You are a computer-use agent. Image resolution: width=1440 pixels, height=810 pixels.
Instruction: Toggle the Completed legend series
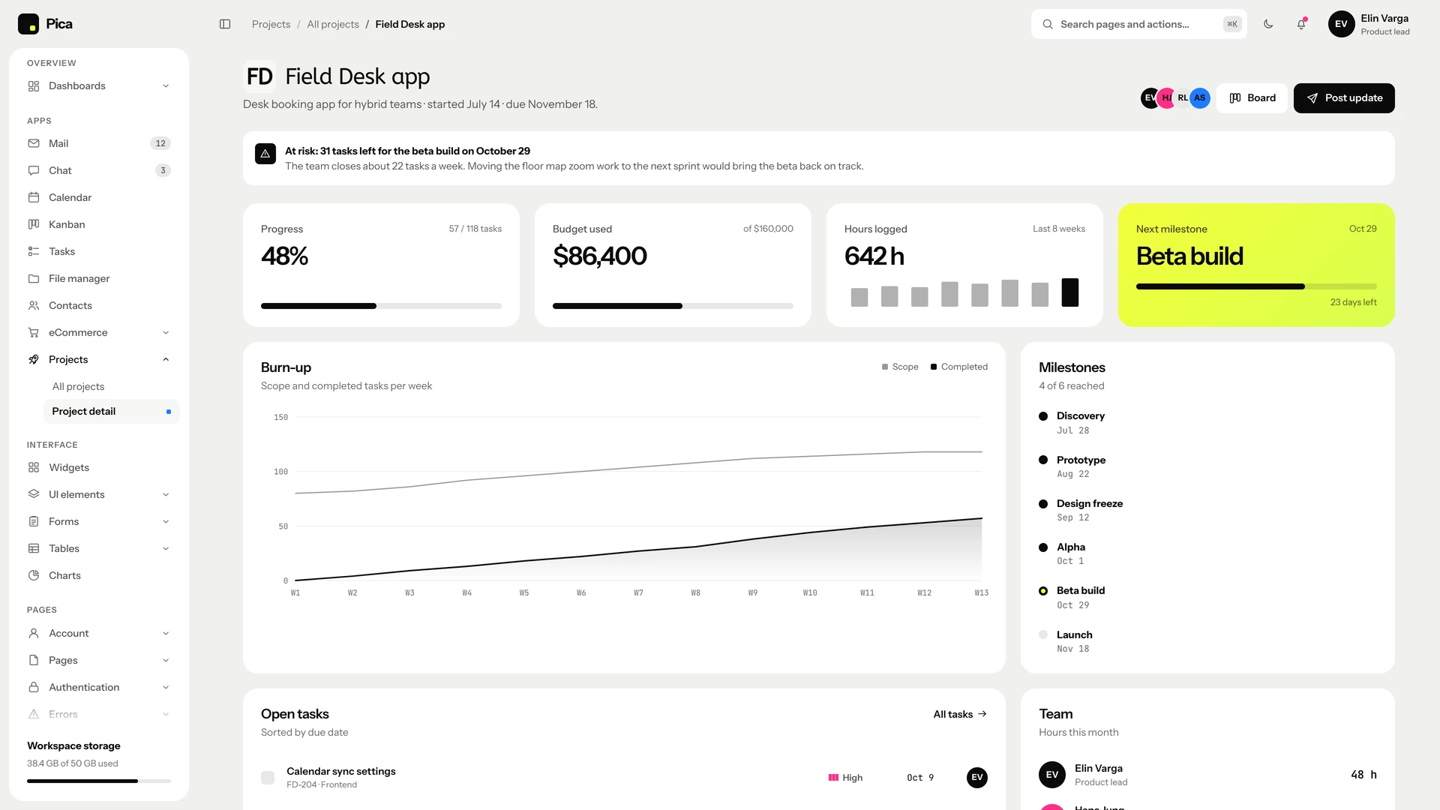pos(959,367)
